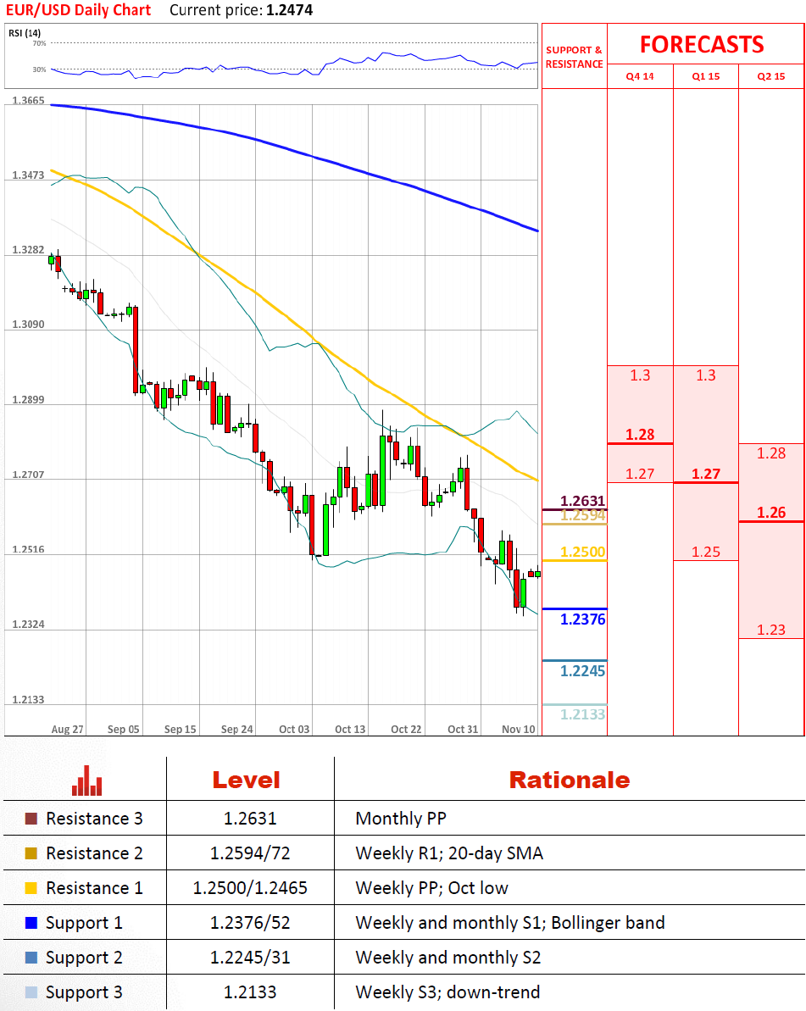Click the RSI 30% level label
Viewport: 806px width, 1011px height.
(x=39, y=69)
